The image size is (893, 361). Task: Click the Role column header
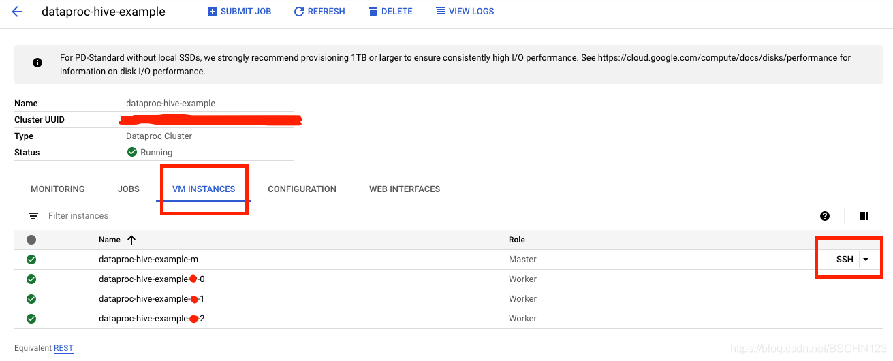[x=517, y=240]
